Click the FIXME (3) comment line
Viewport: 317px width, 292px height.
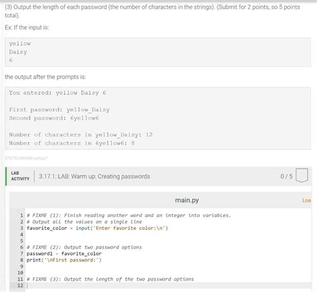110,279
